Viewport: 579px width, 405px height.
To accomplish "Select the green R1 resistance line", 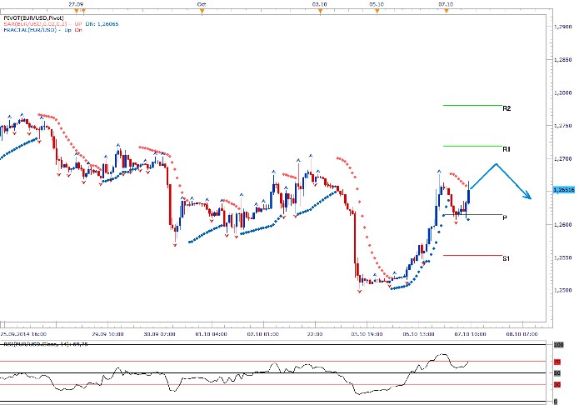I will (472, 146).
